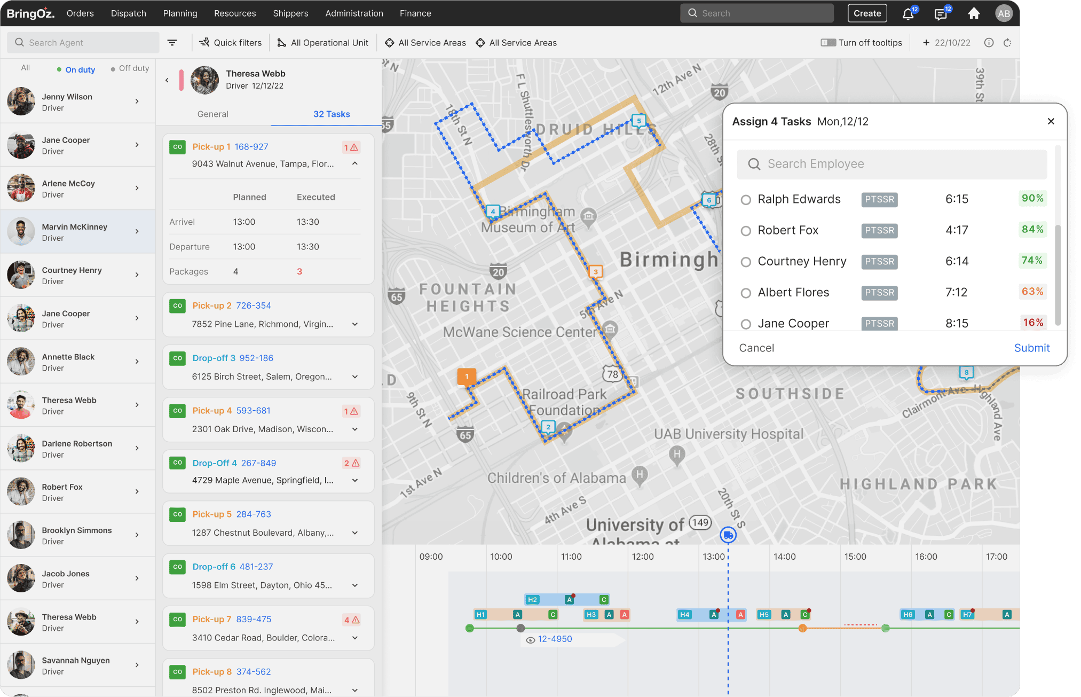Viewport: 1081px width, 697px height.
Task: Click the eye icon next to 12-4950
Action: point(530,640)
